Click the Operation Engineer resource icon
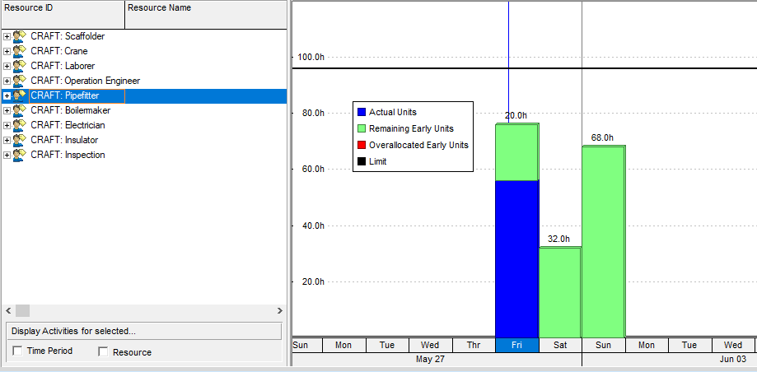This screenshot has width=757, height=372. click(20, 81)
